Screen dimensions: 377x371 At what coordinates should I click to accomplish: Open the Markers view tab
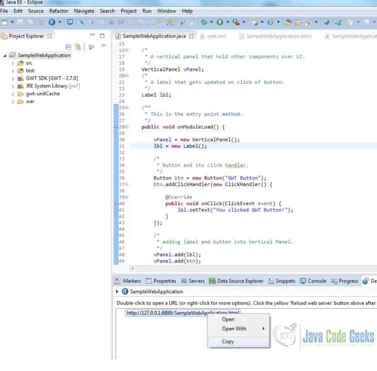click(x=128, y=281)
